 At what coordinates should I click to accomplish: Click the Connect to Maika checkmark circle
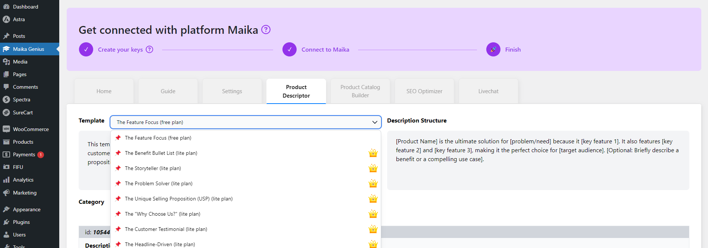pos(290,49)
